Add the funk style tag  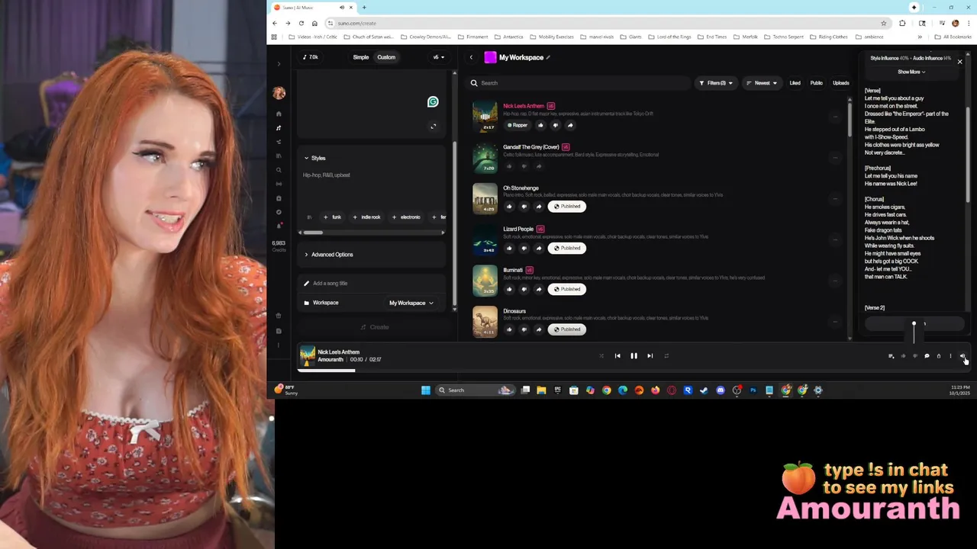click(332, 217)
